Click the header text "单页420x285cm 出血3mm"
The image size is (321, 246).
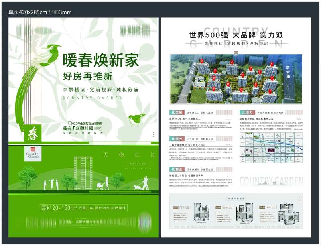40,12
